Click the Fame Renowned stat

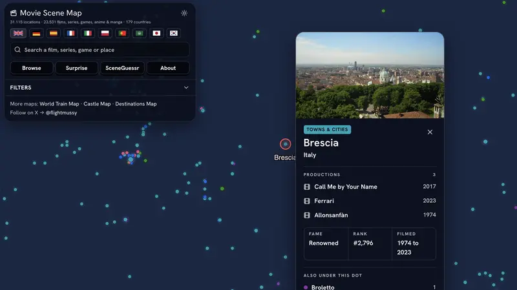[326, 244]
